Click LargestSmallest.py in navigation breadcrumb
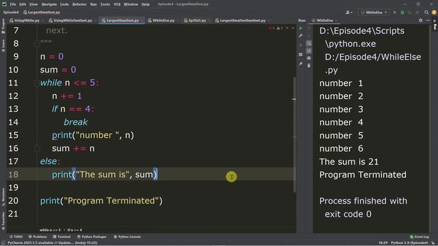Screen dimensions: 438x246 41,12
